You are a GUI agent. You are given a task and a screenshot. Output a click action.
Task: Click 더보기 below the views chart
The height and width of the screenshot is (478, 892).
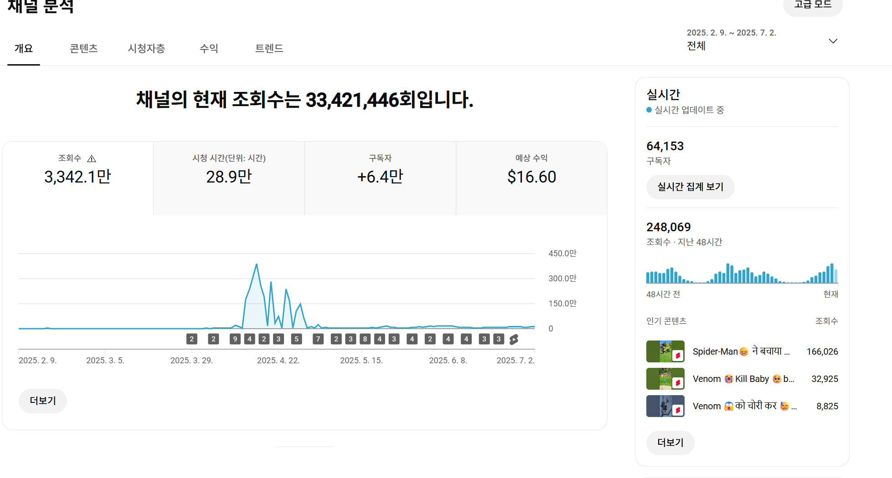[43, 401]
